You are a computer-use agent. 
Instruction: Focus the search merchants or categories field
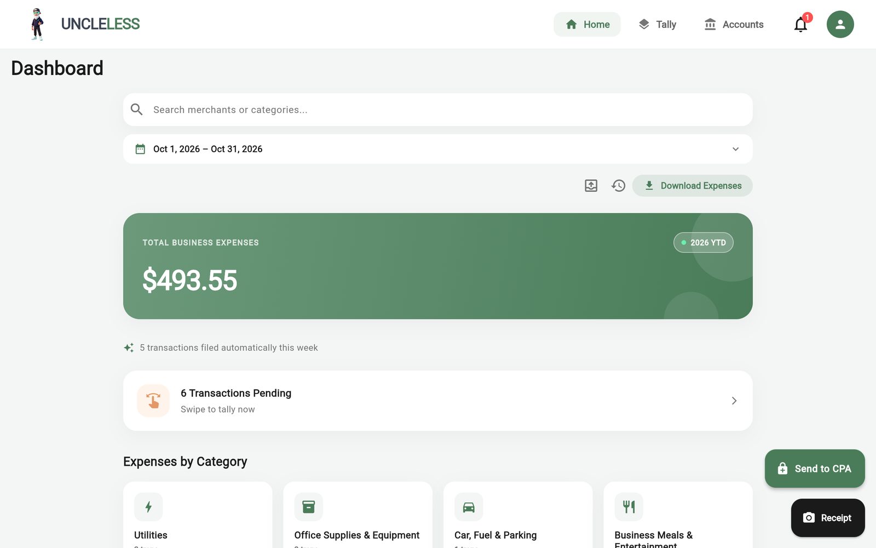438,110
